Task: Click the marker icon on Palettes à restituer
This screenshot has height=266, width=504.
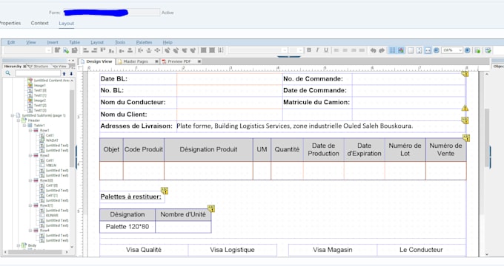Action: point(165,191)
